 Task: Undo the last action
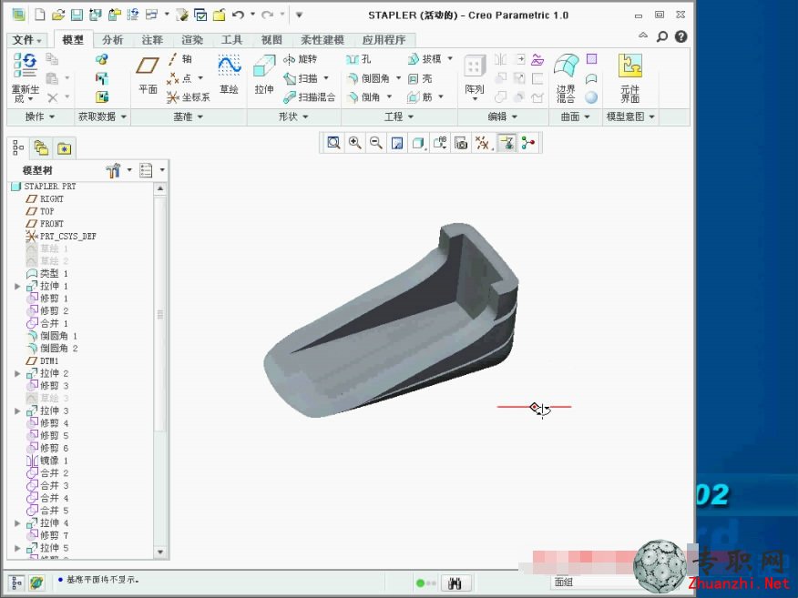click(x=238, y=15)
